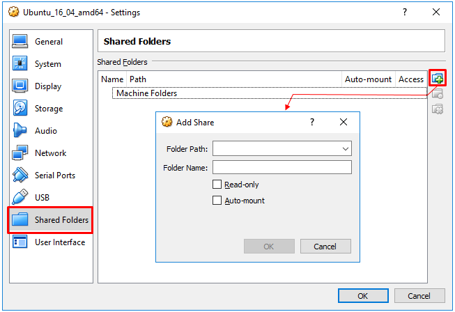455x312 pixels.
Task: Click the Serial Ports connector icon
Action: pyautogui.click(x=20, y=175)
